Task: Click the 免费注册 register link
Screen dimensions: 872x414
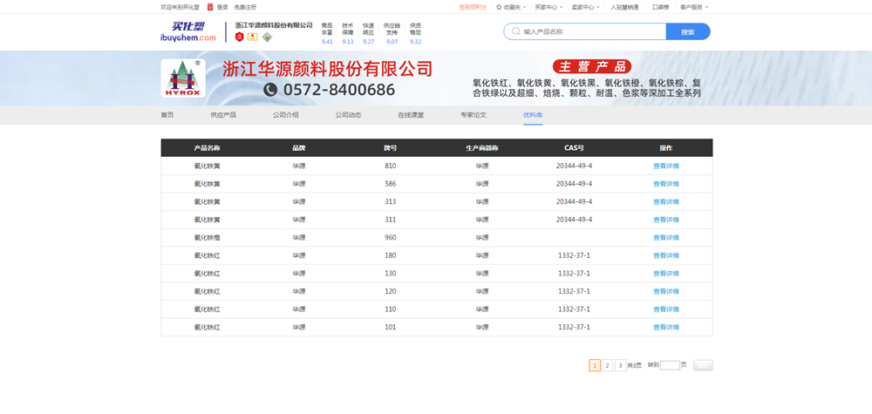Action: pos(245,7)
